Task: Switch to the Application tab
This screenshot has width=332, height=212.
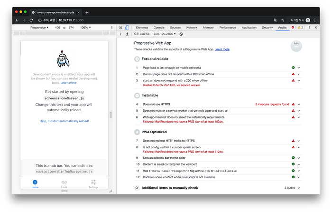Action: point(249,28)
